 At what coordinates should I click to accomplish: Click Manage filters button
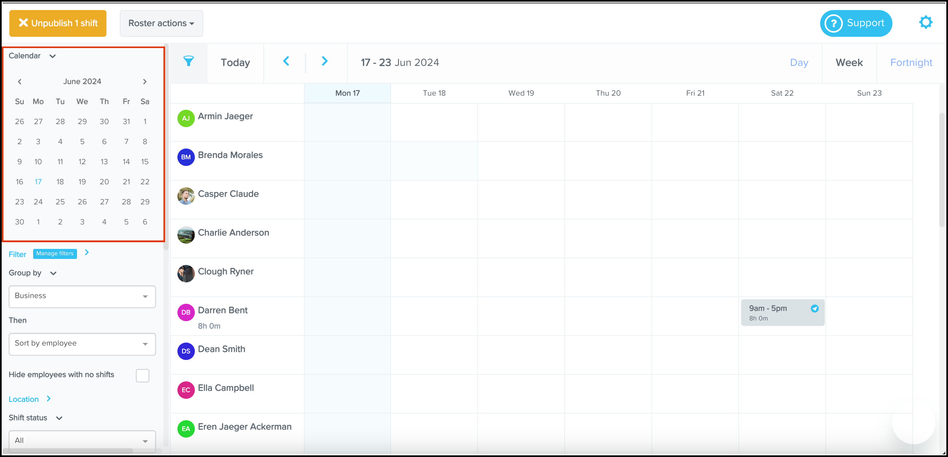[55, 254]
